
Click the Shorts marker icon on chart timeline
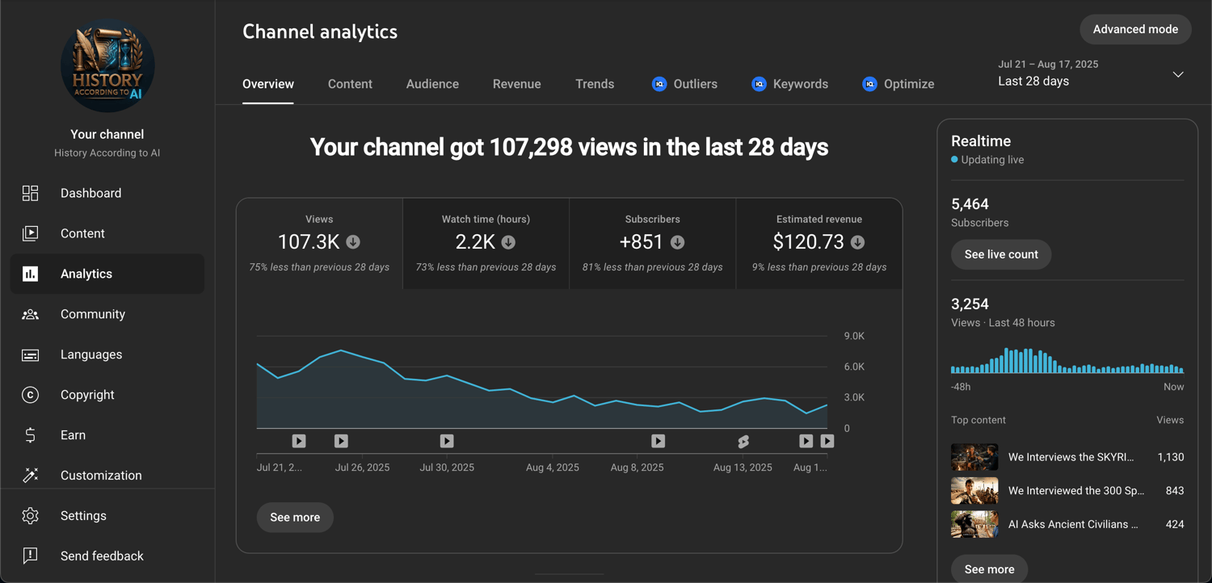(x=743, y=441)
